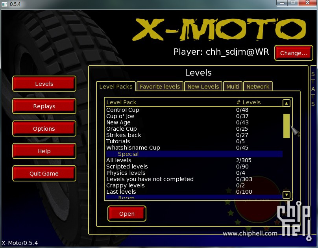
Task: Select the Tutorials level pack
Action: point(194,141)
